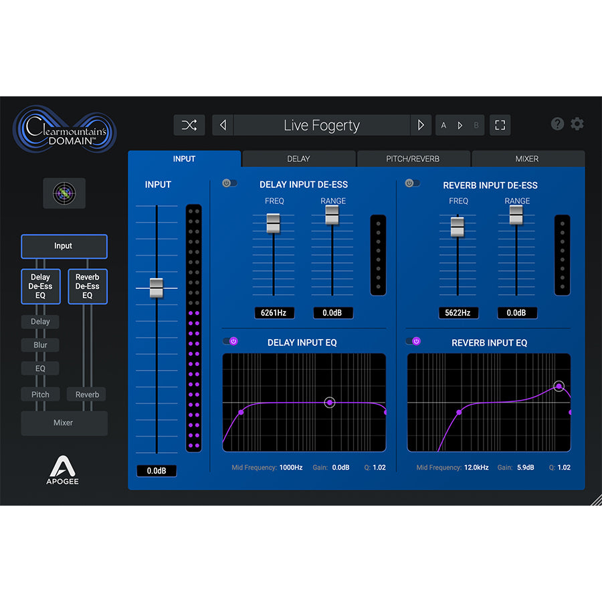Image resolution: width=602 pixels, height=602 pixels.
Task: Select the Input block in signal flow
Action: (x=64, y=246)
